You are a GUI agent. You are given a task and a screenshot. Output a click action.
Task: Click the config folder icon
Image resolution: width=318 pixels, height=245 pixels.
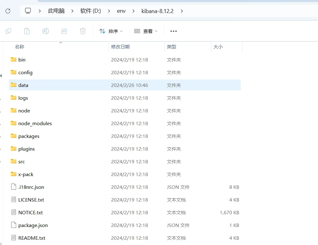pos(14,72)
